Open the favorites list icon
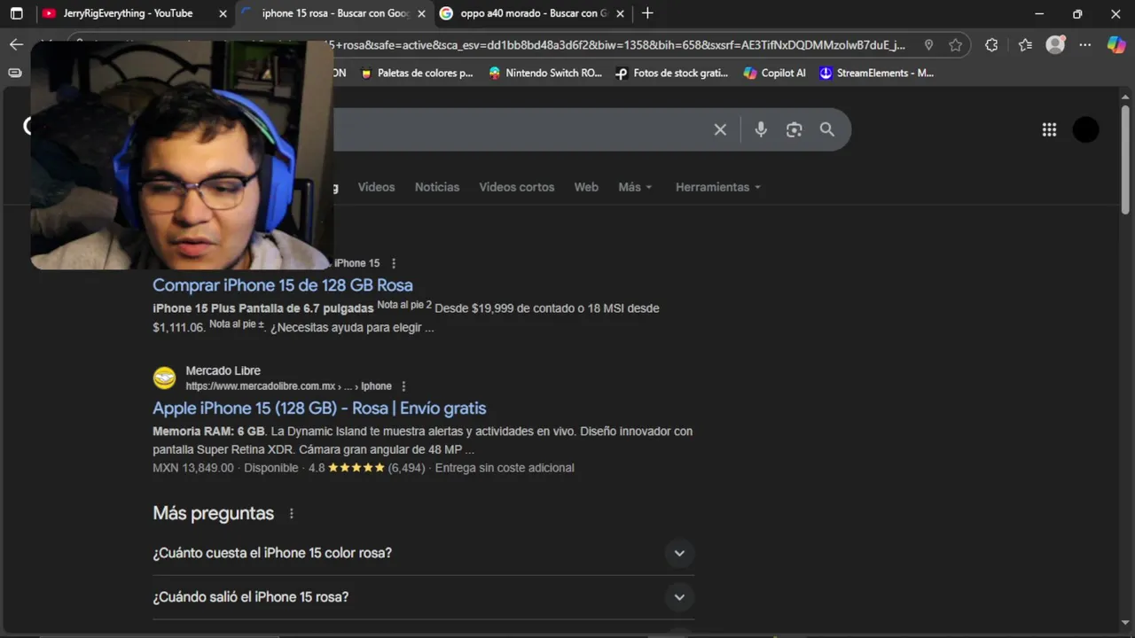Screen dimensions: 1135x638 point(1025,45)
